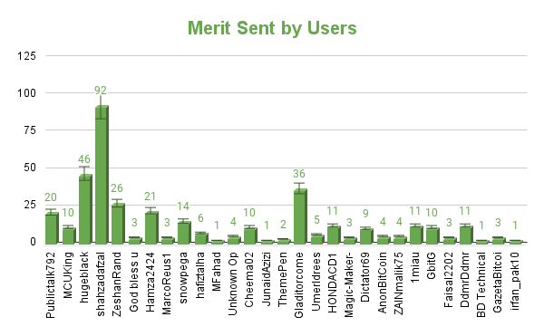The image size is (544, 336).
Task: Click the chart title Merit Sent by Users
Action: pyautogui.click(x=272, y=28)
